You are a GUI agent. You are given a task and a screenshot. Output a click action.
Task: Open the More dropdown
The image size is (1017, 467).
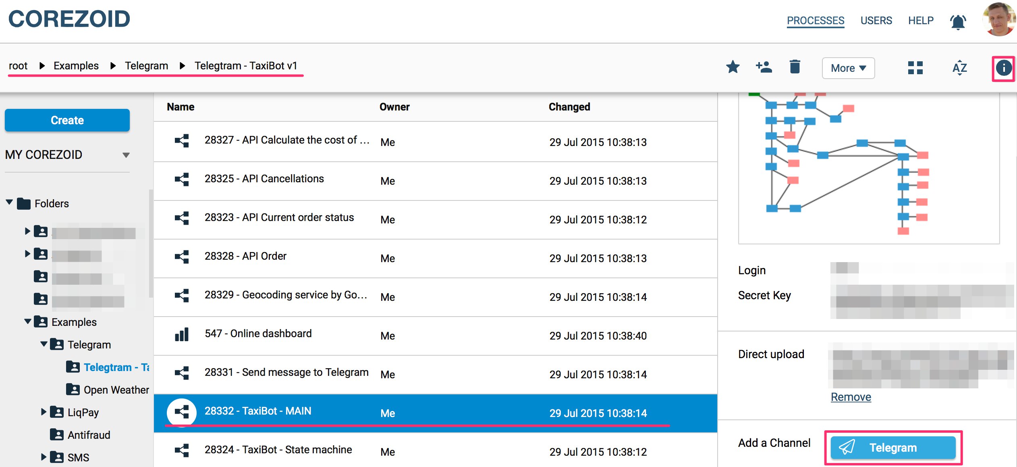[848, 68]
